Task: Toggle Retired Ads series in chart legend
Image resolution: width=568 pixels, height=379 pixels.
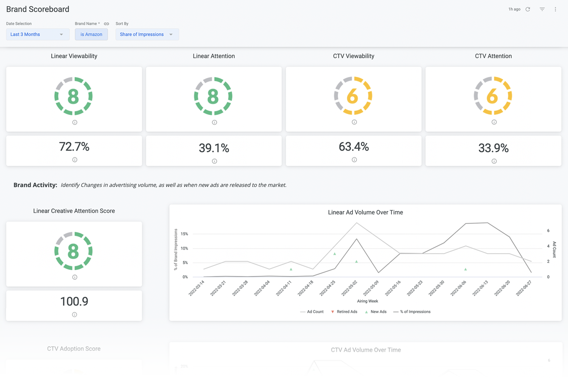Action: [x=344, y=312]
